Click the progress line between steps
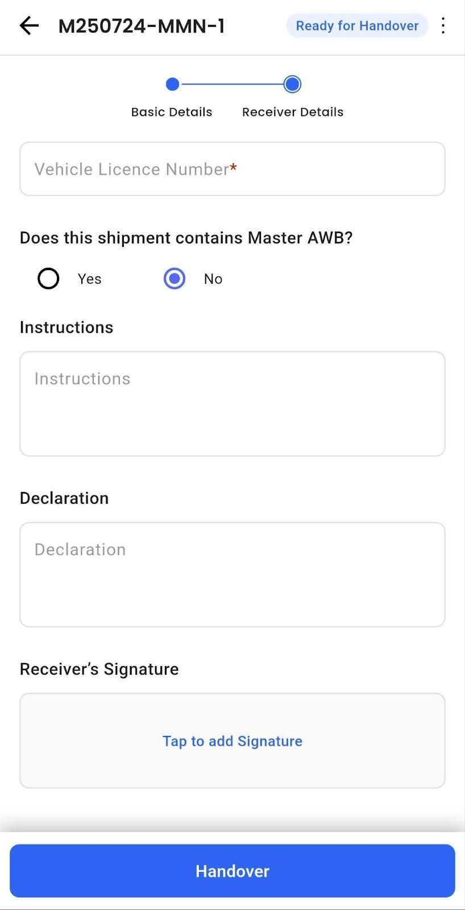This screenshot has width=465, height=910. click(232, 85)
